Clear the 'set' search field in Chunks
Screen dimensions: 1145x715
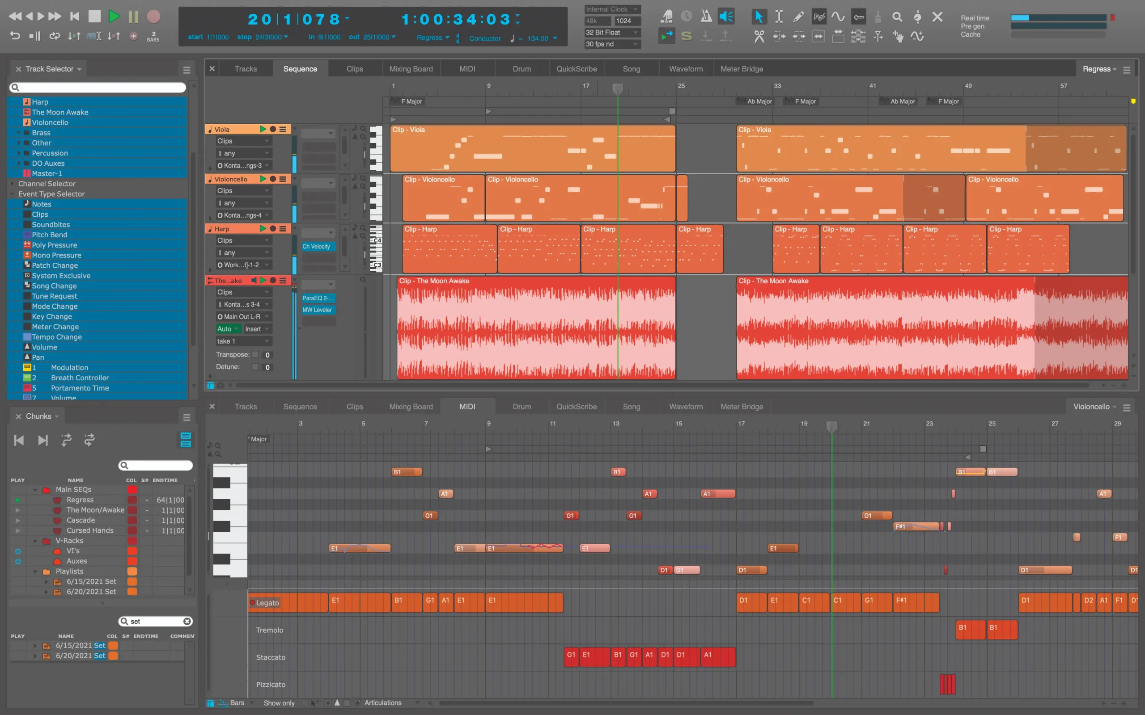187,621
